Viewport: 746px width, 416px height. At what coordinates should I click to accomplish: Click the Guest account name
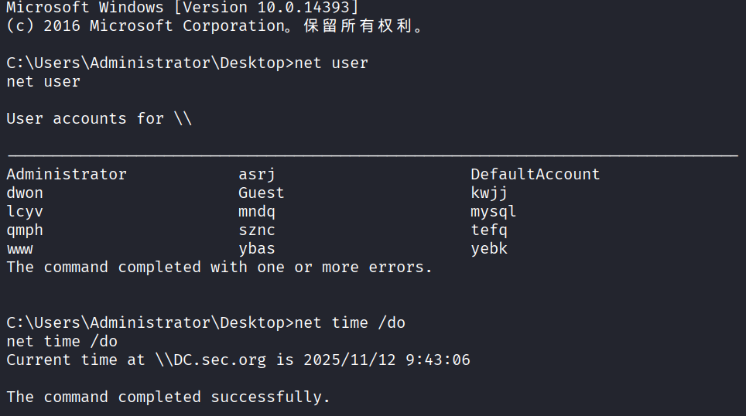point(261,193)
